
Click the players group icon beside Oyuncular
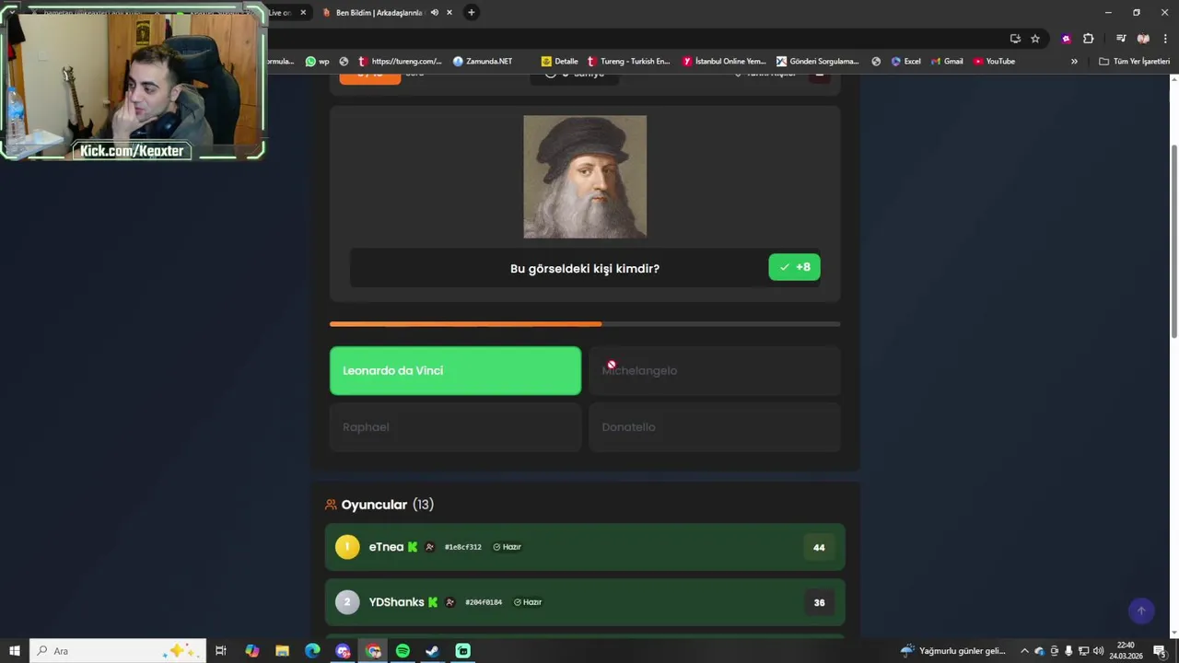[x=331, y=505]
